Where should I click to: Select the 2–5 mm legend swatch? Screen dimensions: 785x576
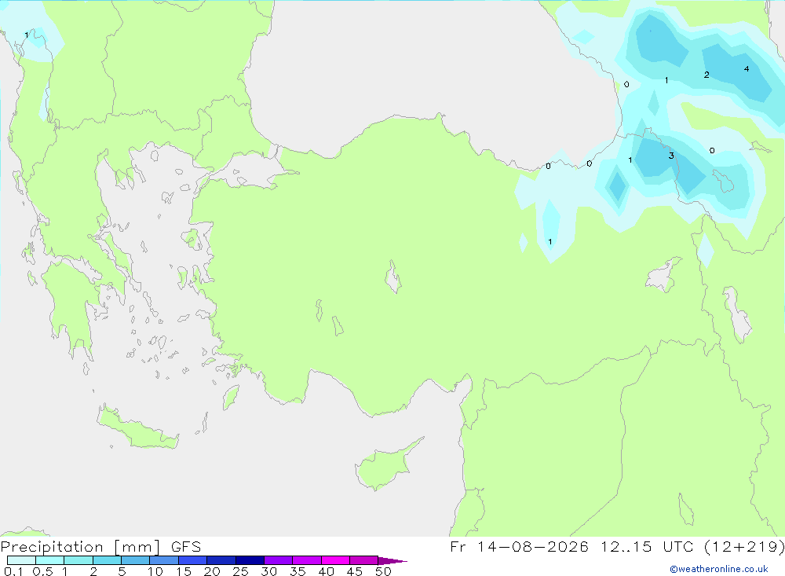coord(107,560)
